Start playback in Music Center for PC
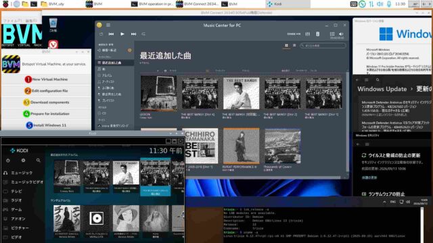This screenshot has width=433, height=243. coord(122,34)
